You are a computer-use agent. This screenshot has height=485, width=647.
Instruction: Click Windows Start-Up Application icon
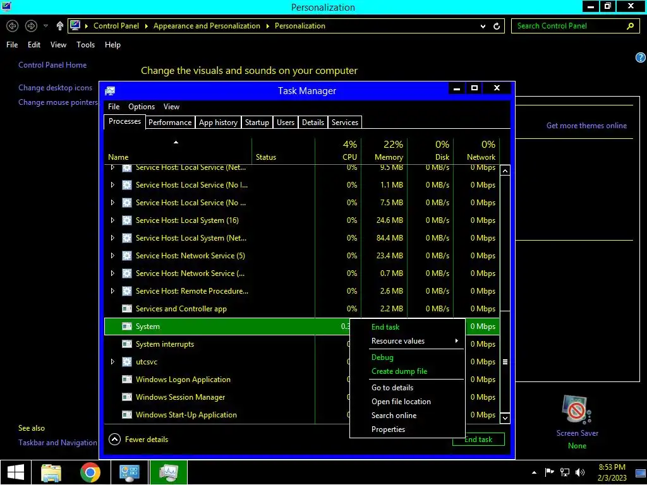(x=127, y=415)
